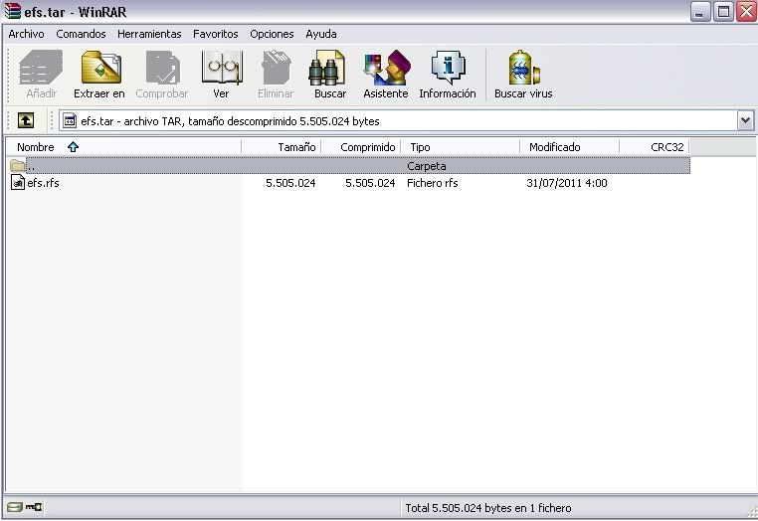Click the Extraer en toolbar icon

point(100,69)
